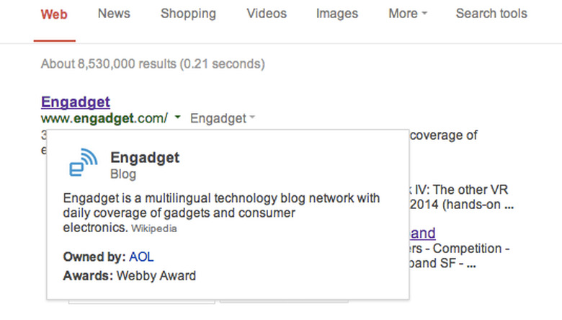Open the Videos tab
This screenshot has height=320, width=562.
click(x=266, y=14)
